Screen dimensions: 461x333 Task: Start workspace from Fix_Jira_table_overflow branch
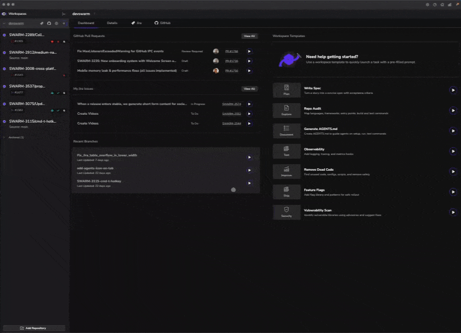pyautogui.click(x=249, y=157)
